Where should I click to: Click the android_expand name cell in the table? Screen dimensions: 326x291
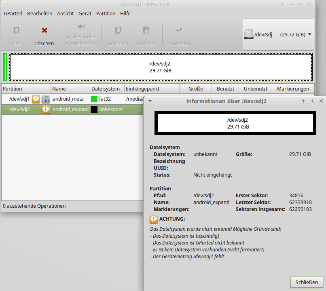[x=70, y=110]
